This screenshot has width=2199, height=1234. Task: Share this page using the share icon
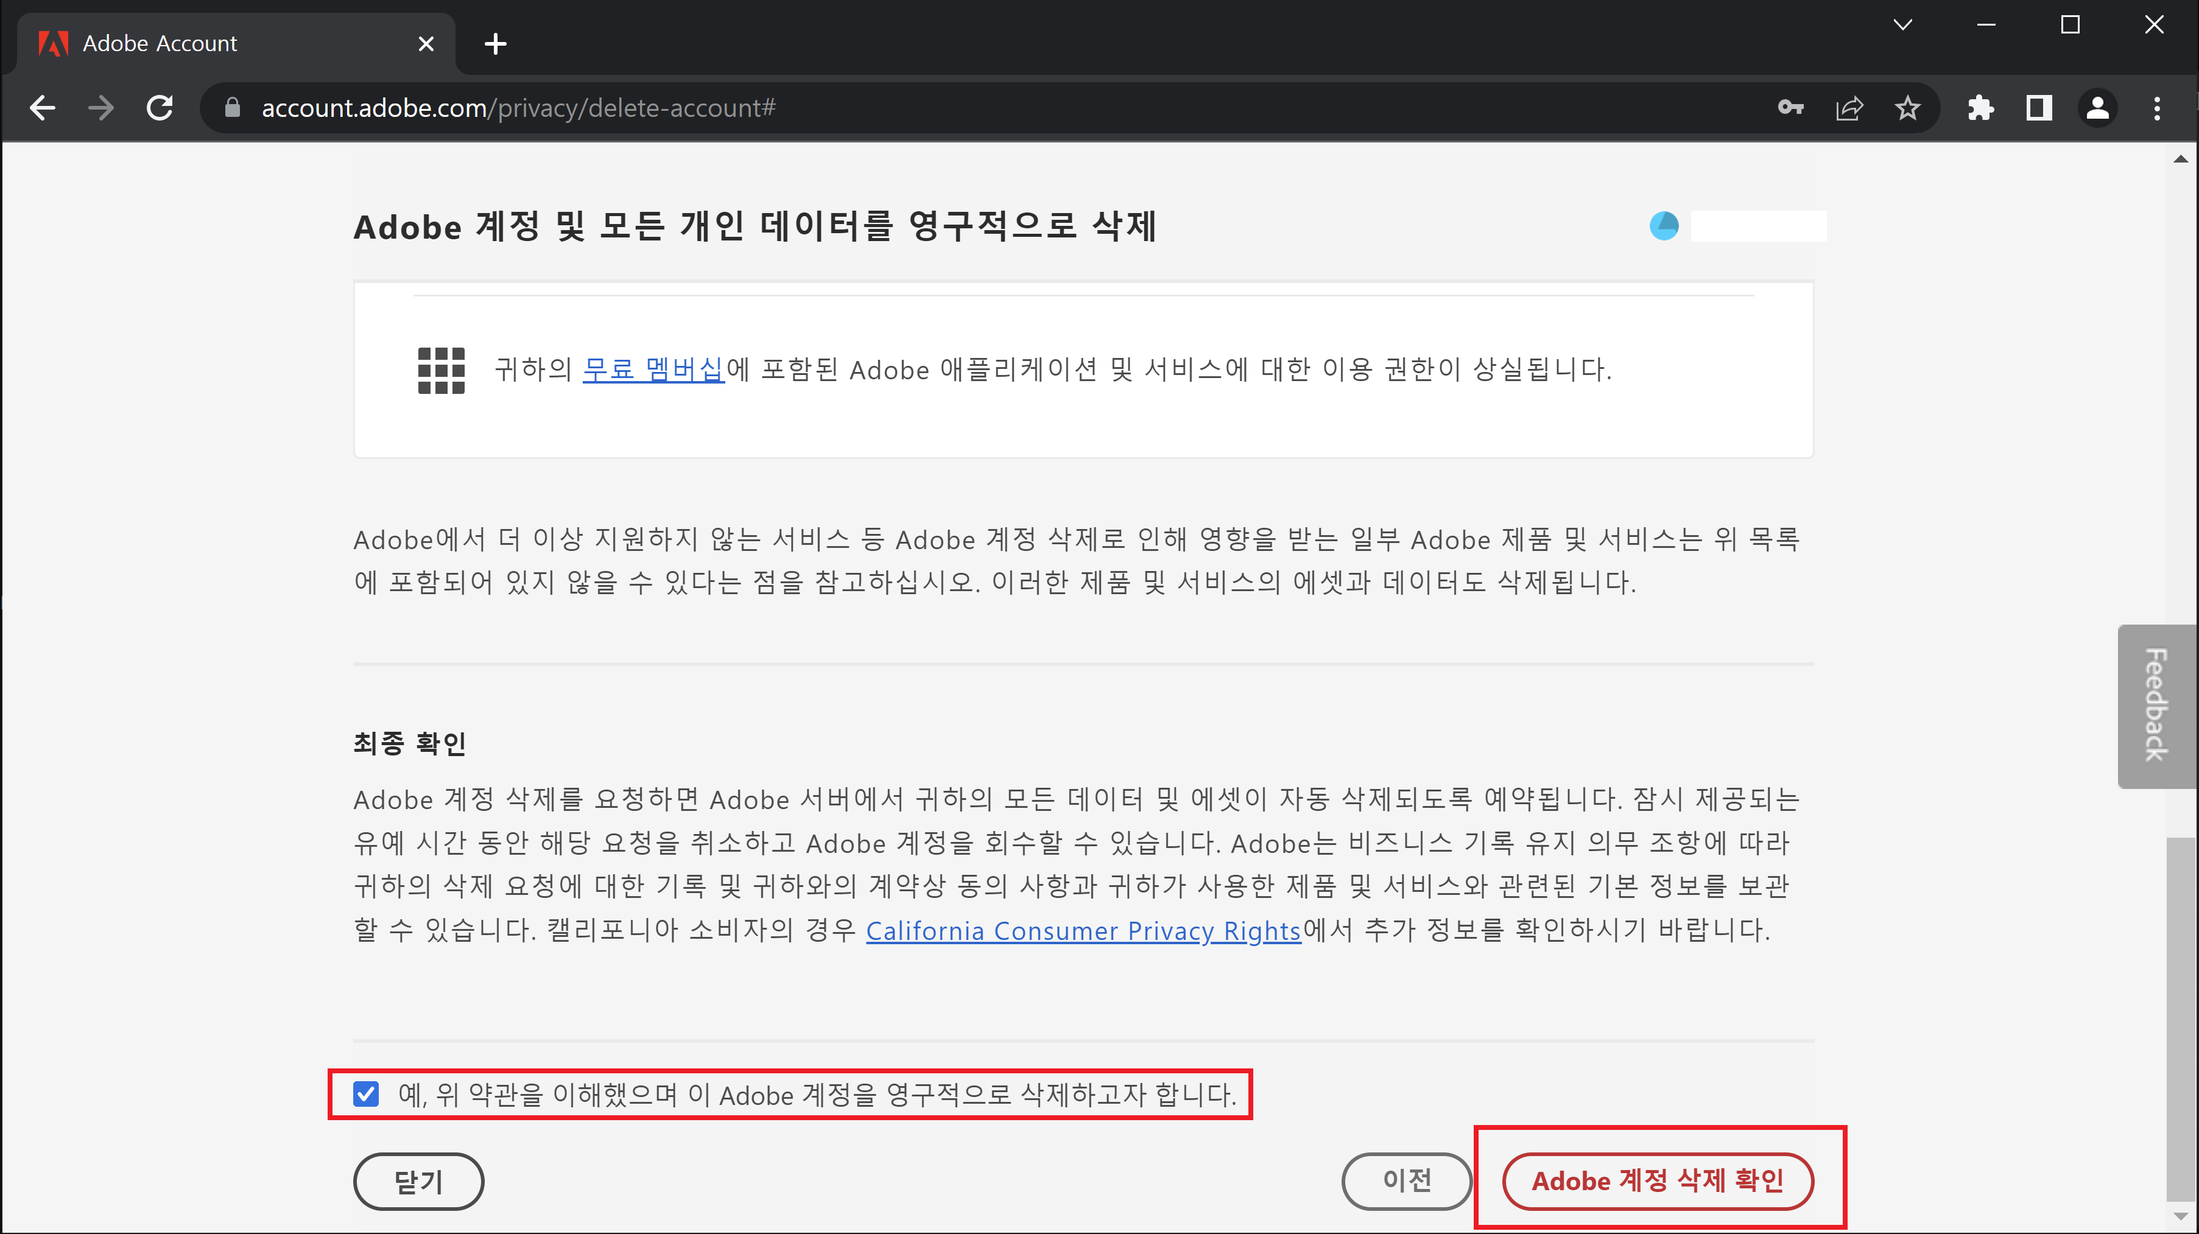[x=1849, y=108]
